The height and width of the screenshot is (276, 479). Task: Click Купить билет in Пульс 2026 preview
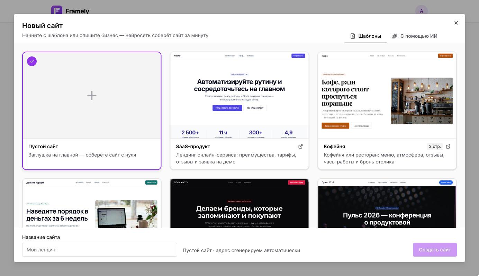(446, 182)
